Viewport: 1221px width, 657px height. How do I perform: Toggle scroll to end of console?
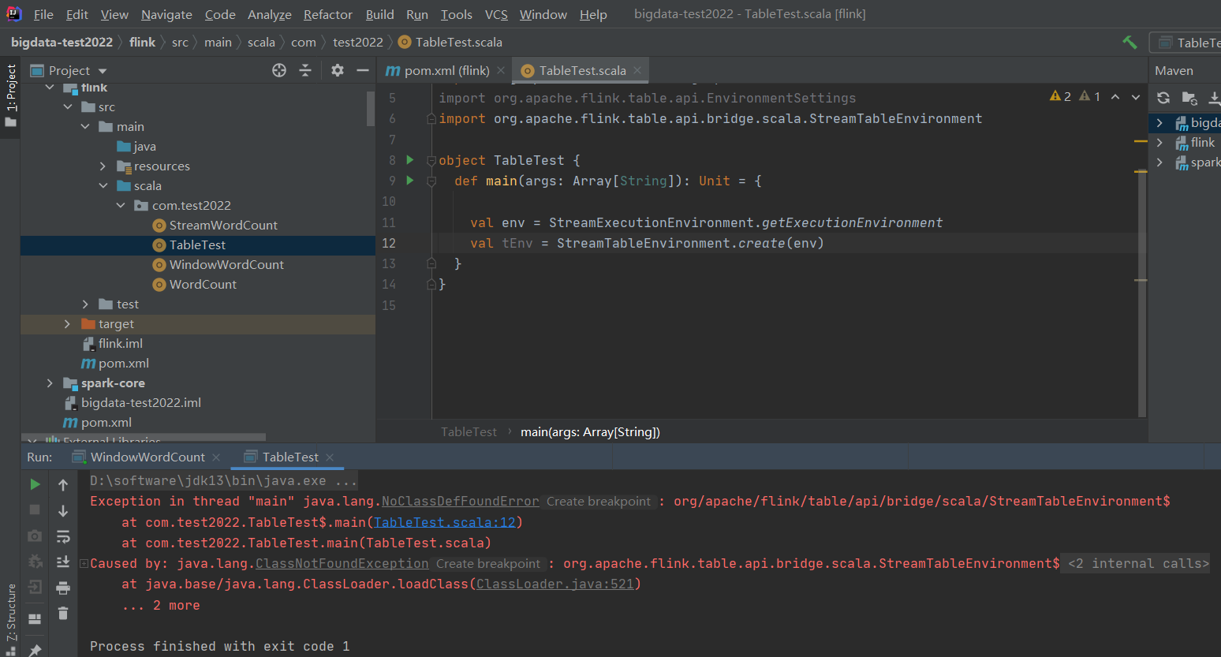63,562
